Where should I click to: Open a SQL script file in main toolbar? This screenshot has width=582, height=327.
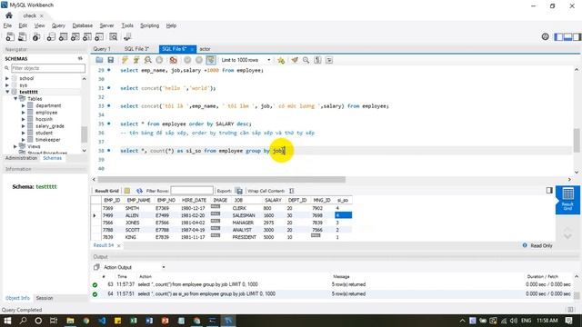[x=22, y=36]
